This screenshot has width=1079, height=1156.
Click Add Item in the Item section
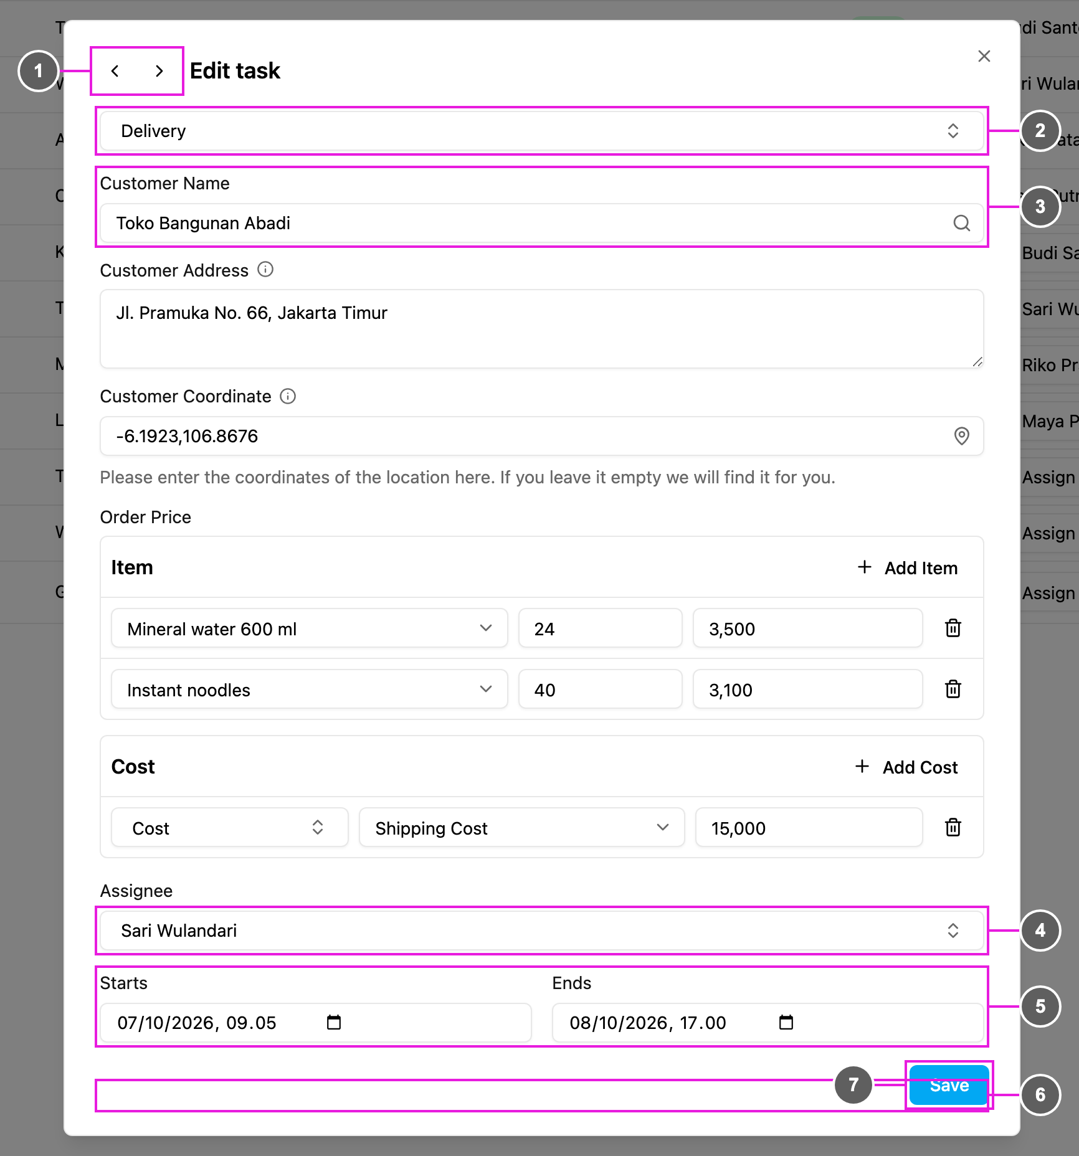907,567
